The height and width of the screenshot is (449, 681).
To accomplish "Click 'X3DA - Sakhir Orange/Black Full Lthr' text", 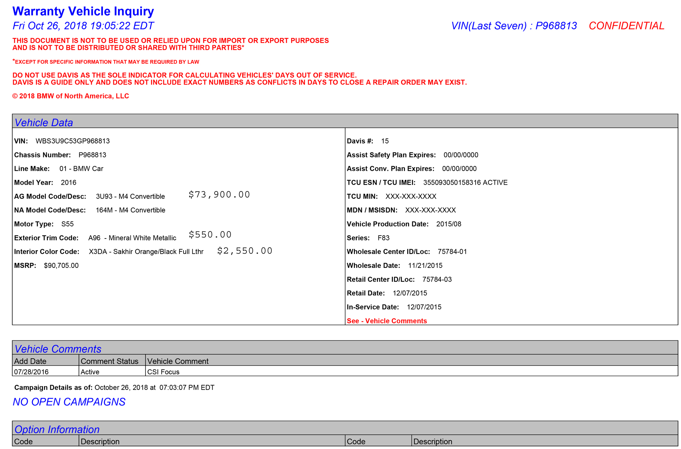I will (x=146, y=252).
